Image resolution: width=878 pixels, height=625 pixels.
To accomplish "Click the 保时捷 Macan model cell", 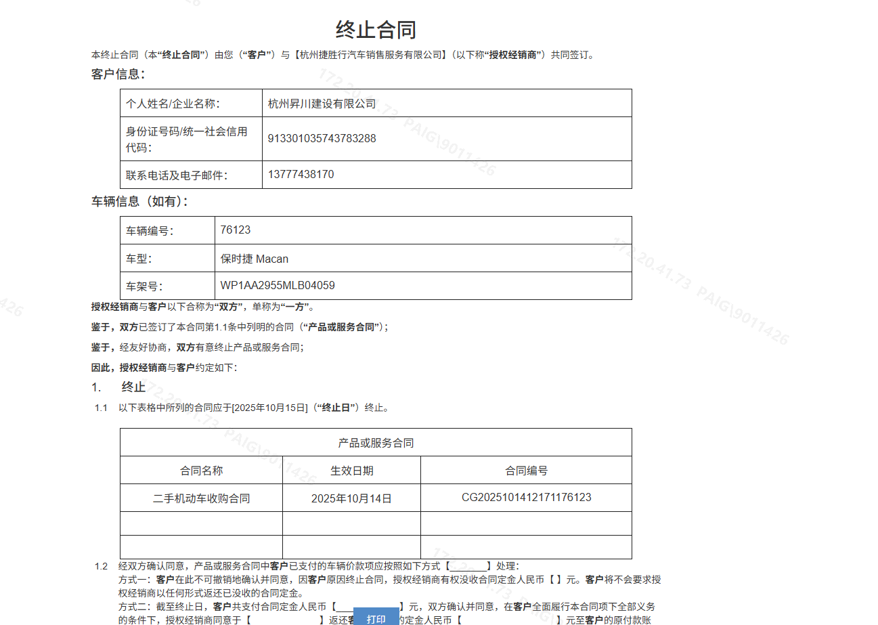I will tap(254, 259).
